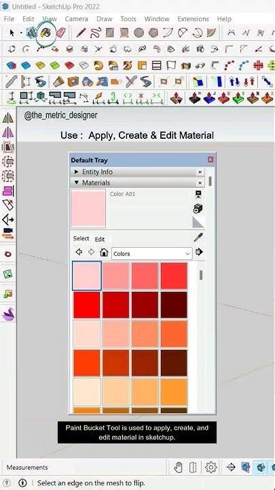Image resolution: width=275 pixels, height=490 pixels.
Task: Go forward with the right arrow in Materials
Action: 92,252
